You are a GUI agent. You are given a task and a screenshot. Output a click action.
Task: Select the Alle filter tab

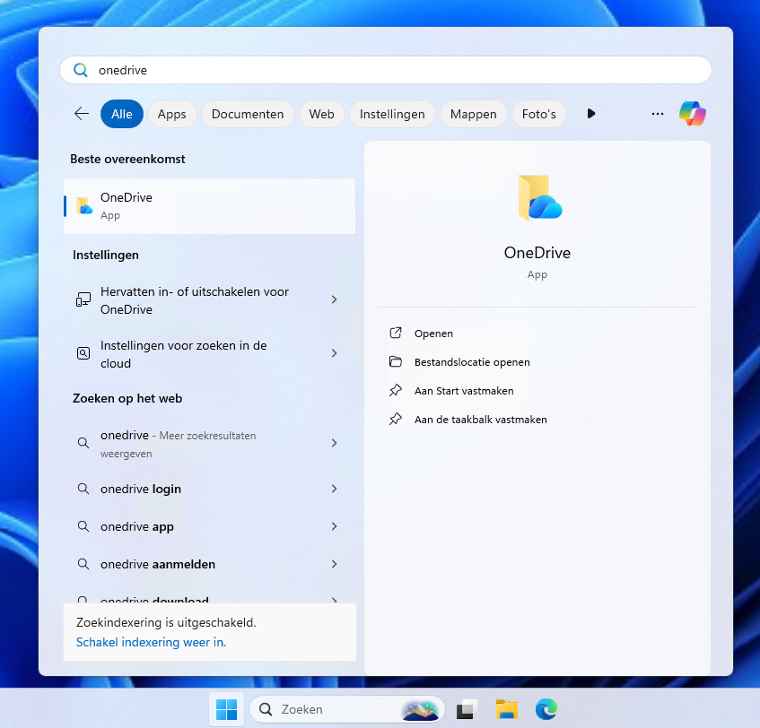pyautogui.click(x=122, y=114)
